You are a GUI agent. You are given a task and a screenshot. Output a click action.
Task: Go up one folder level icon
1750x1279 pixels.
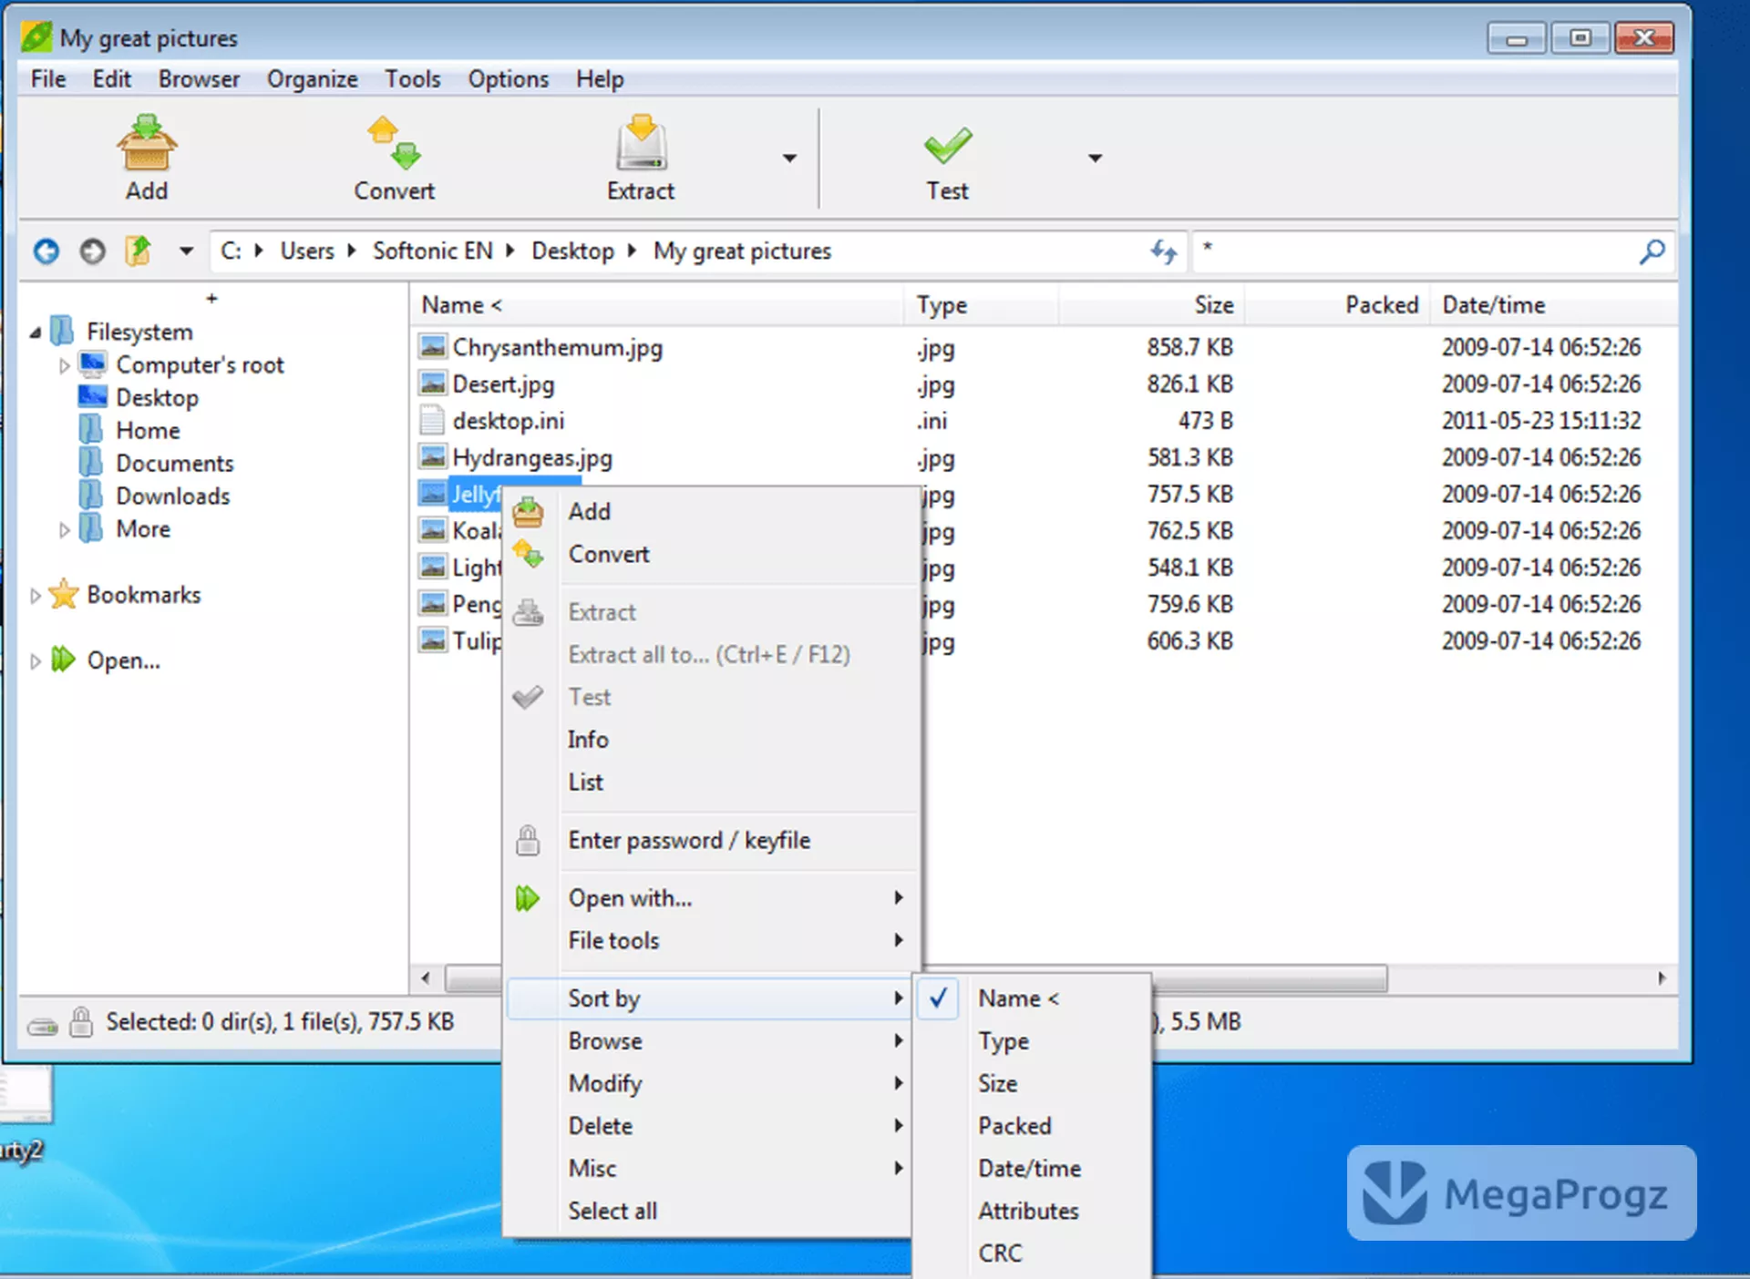point(138,251)
